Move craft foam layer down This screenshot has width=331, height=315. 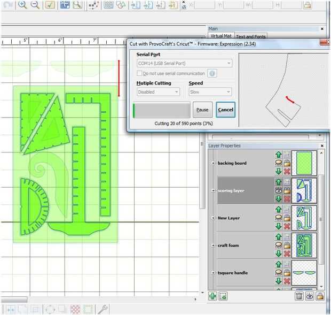tap(279, 253)
